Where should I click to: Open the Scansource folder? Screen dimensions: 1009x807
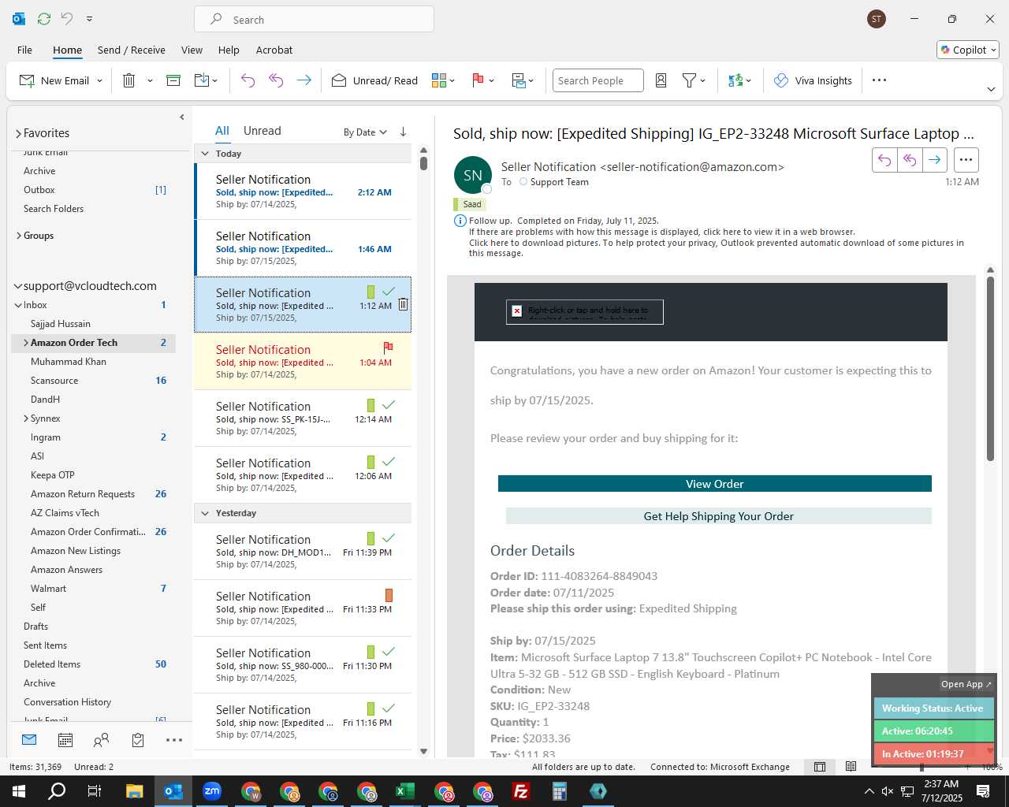pos(54,381)
